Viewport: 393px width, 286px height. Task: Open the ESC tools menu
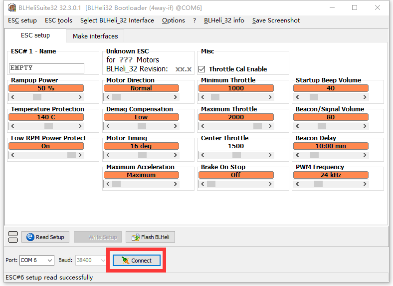coord(58,20)
